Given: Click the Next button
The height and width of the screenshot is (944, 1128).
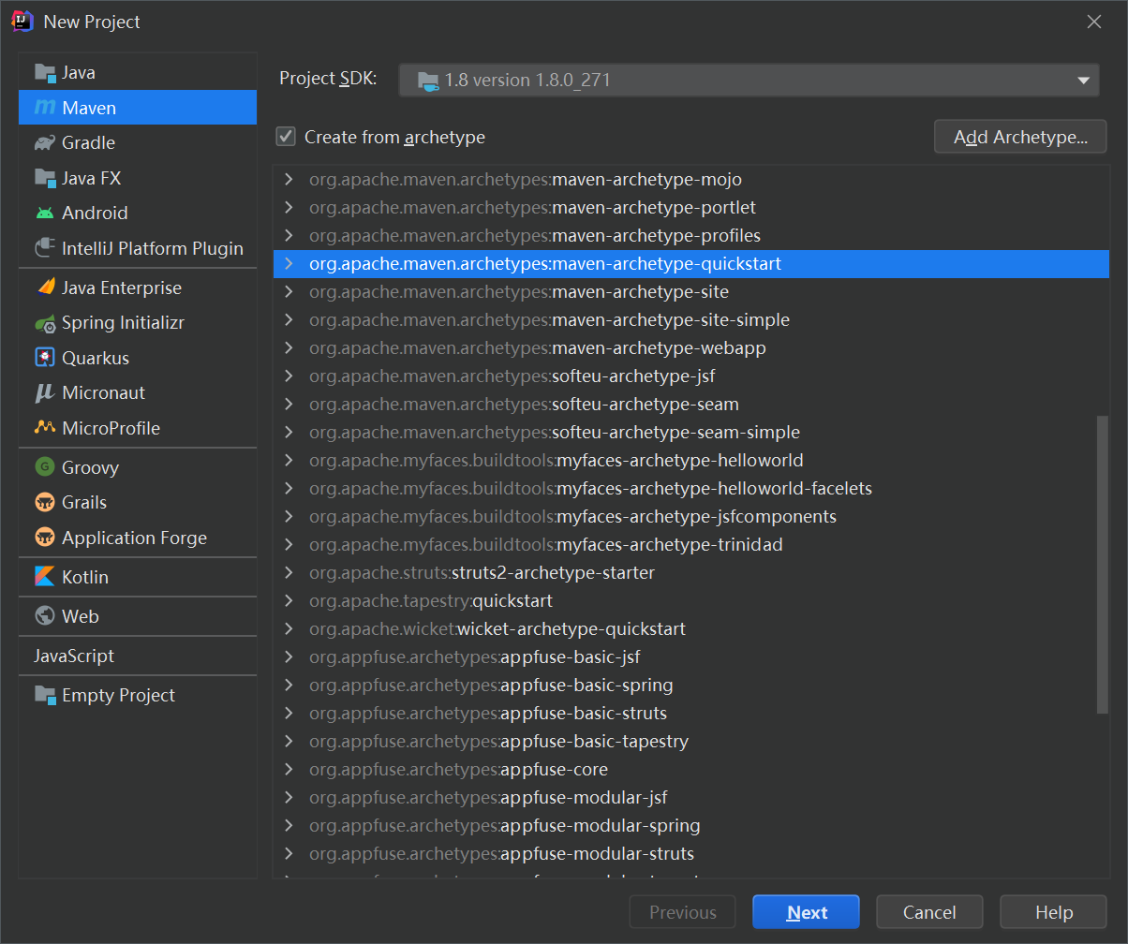Looking at the screenshot, I should 806,912.
